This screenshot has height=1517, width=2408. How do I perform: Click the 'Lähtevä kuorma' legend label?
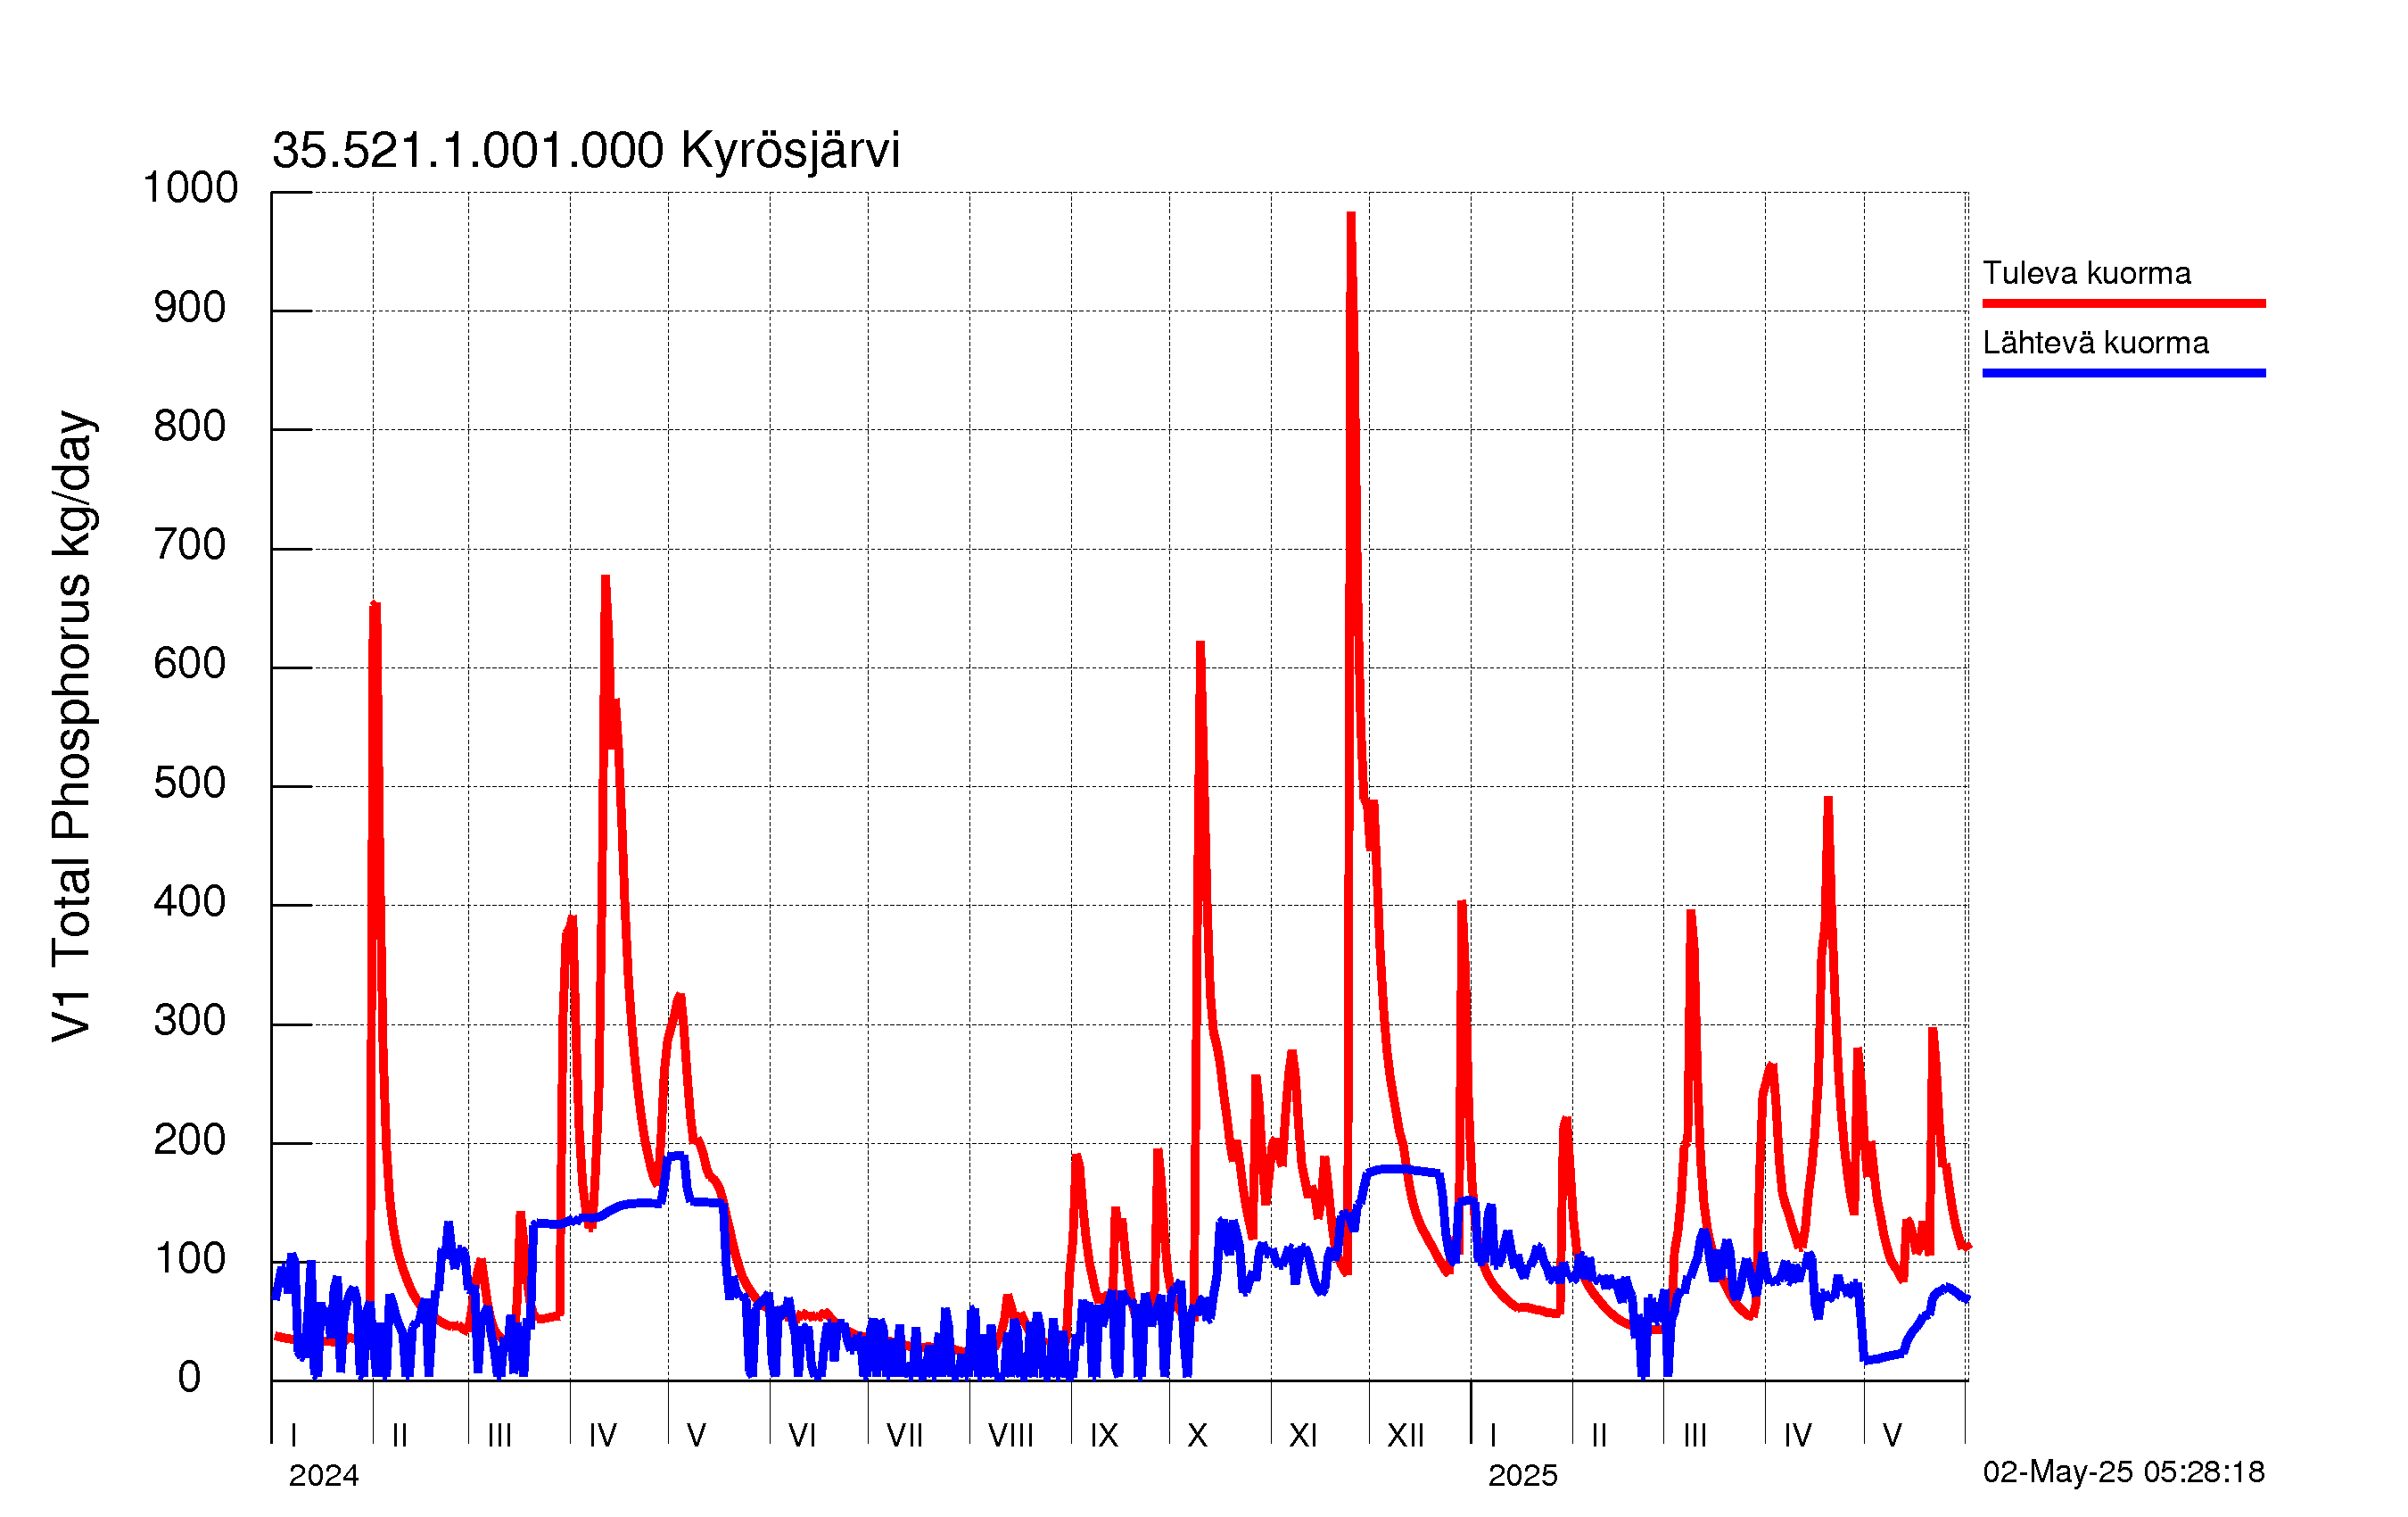2095,344
